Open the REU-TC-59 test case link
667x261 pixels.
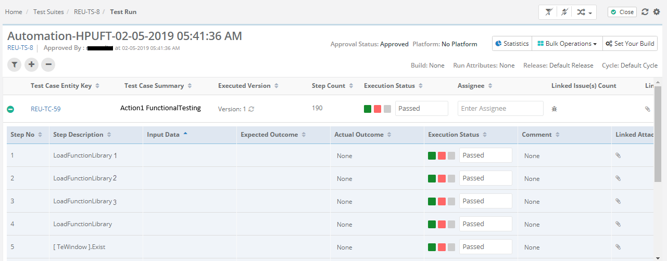point(46,109)
